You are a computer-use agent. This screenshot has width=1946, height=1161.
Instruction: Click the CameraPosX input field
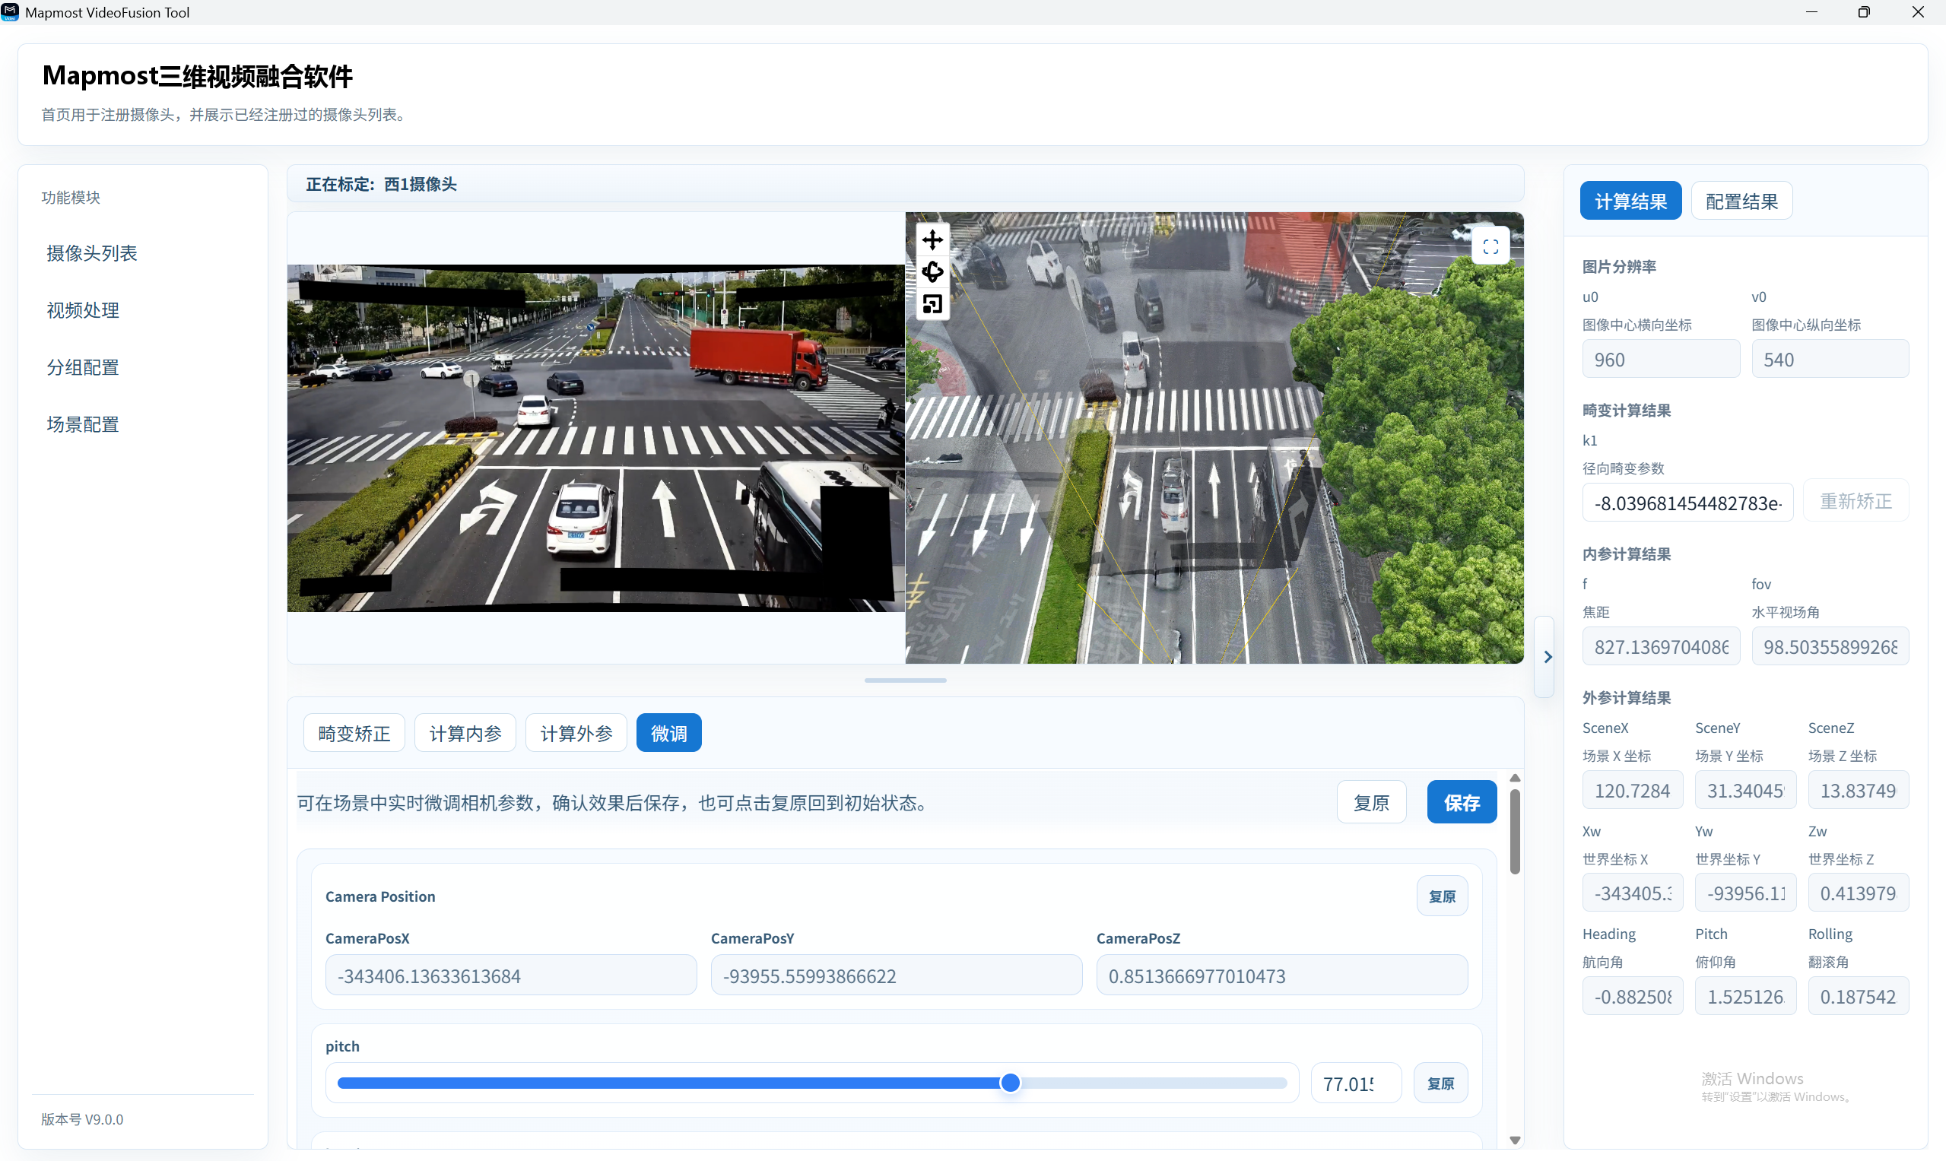point(511,975)
